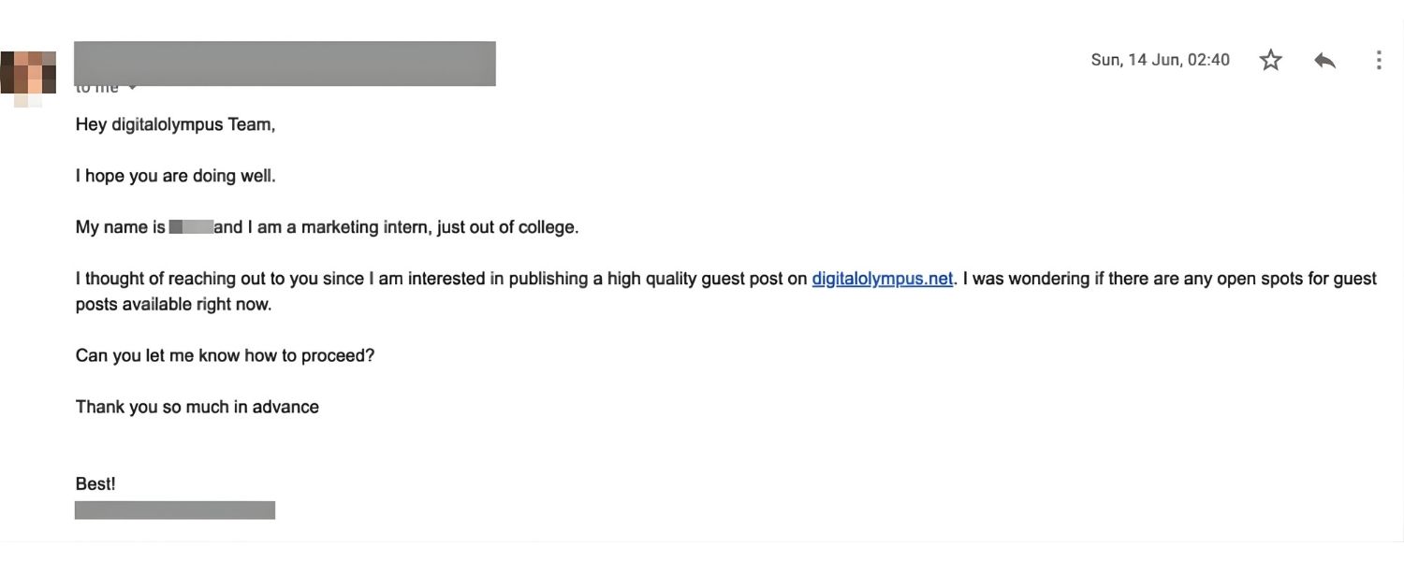Click the words 'high quality guest post'

tap(697, 278)
